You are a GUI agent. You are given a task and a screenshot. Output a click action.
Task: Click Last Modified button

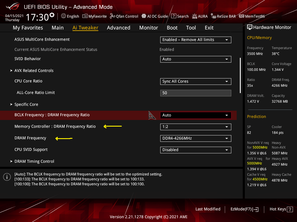(208, 209)
